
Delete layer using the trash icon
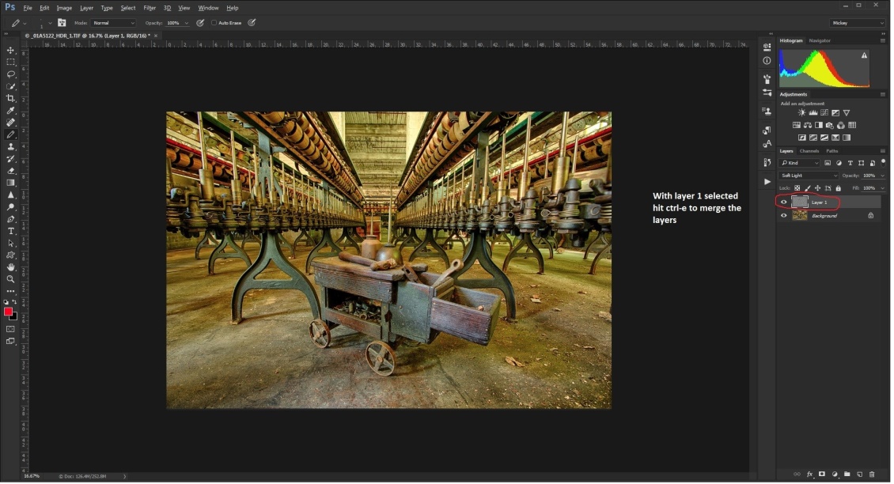coord(872,475)
